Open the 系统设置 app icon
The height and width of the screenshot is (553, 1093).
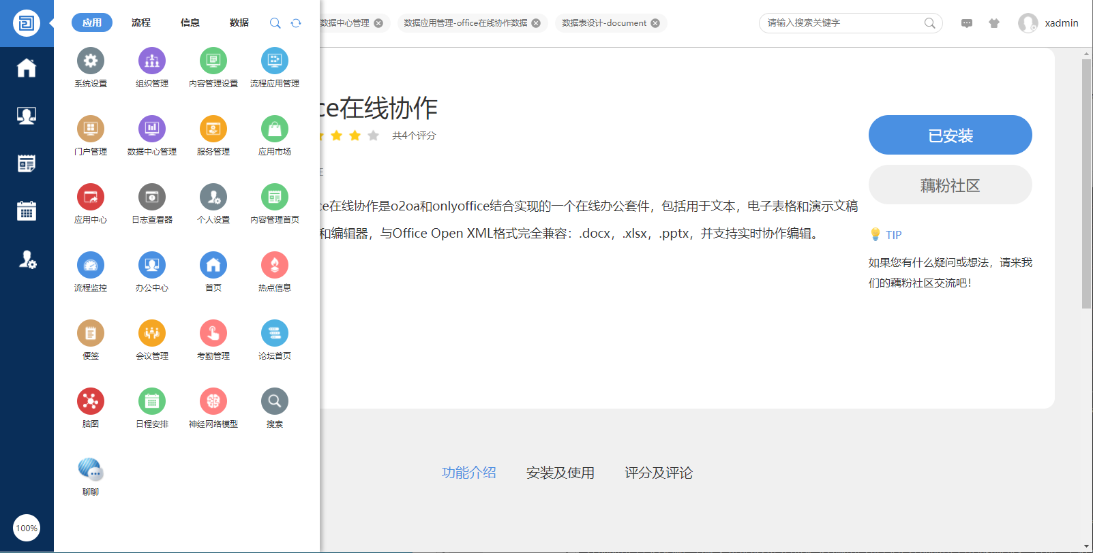pyautogui.click(x=91, y=61)
